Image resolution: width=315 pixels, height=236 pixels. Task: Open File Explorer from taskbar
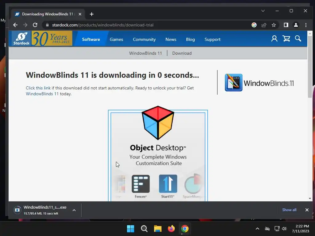(x=158, y=229)
